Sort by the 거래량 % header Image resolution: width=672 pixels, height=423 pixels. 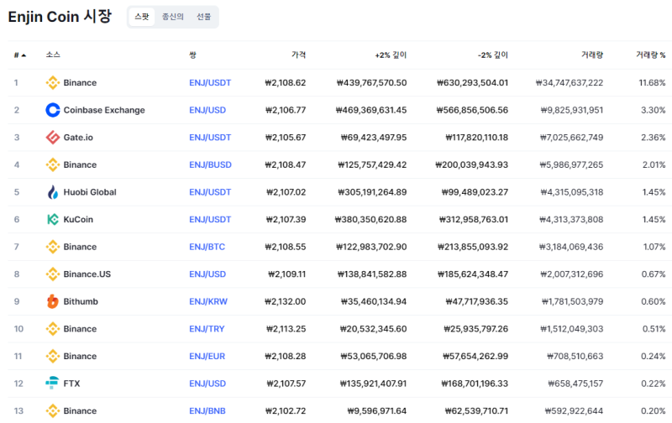pos(650,55)
